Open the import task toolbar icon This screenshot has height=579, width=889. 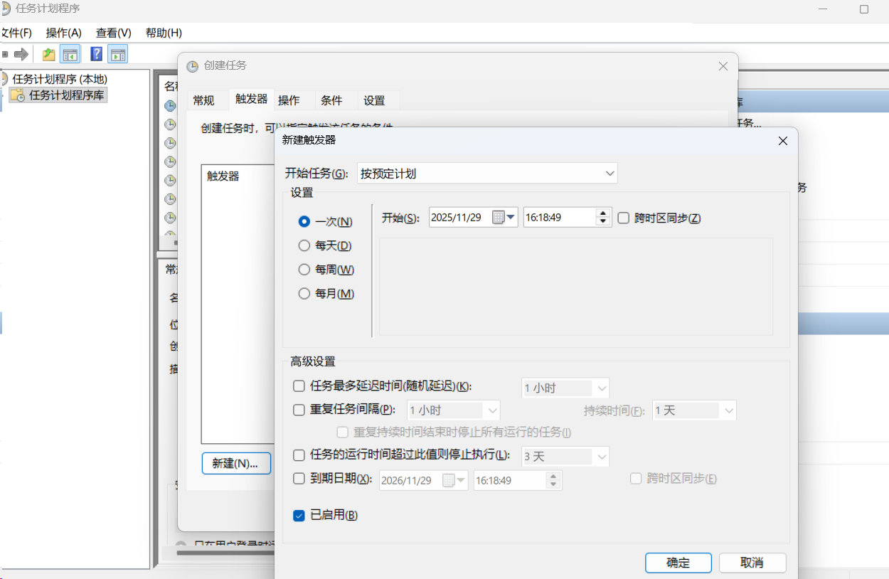(x=48, y=53)
